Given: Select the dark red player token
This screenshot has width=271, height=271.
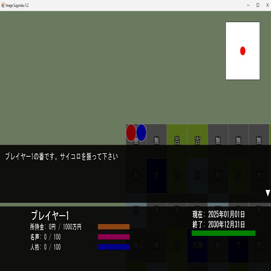Looking at the screenshot, I should (131, 133).
